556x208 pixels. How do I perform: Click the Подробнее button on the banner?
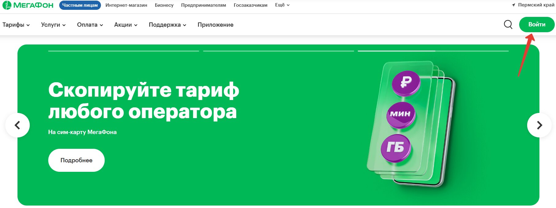(x=76, y=160)
